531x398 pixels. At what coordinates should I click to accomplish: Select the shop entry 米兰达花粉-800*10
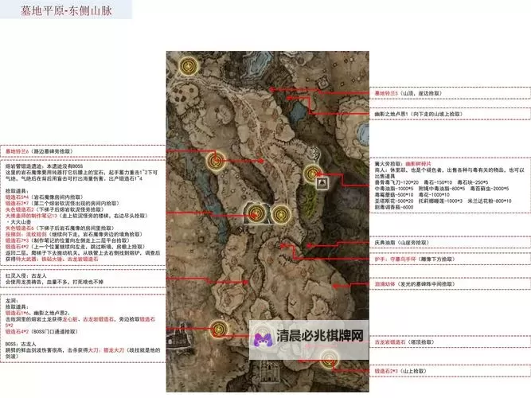pyautogui.click(x=490, y=201)
